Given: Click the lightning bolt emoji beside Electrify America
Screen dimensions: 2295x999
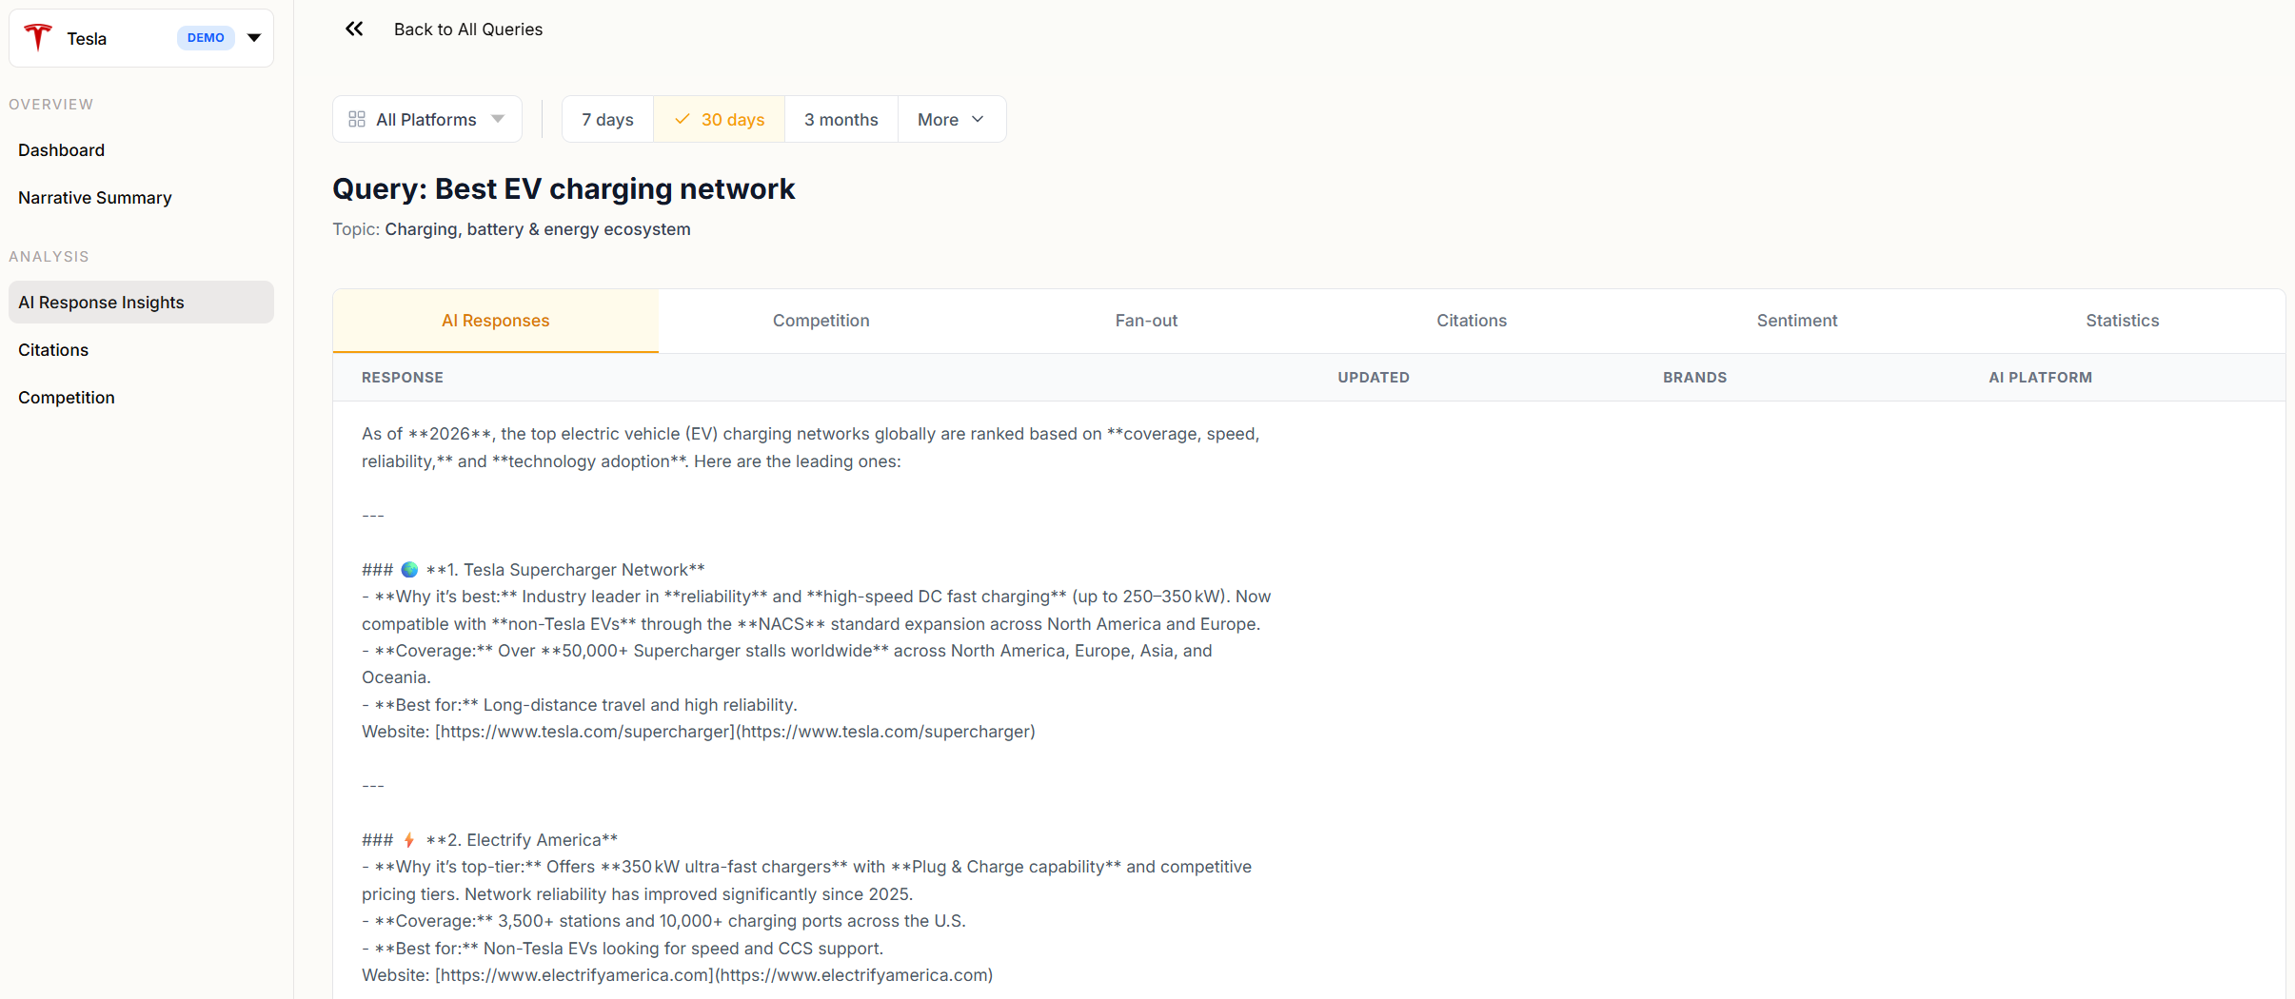Looking at the screenshot, I should tap(409, 840).
